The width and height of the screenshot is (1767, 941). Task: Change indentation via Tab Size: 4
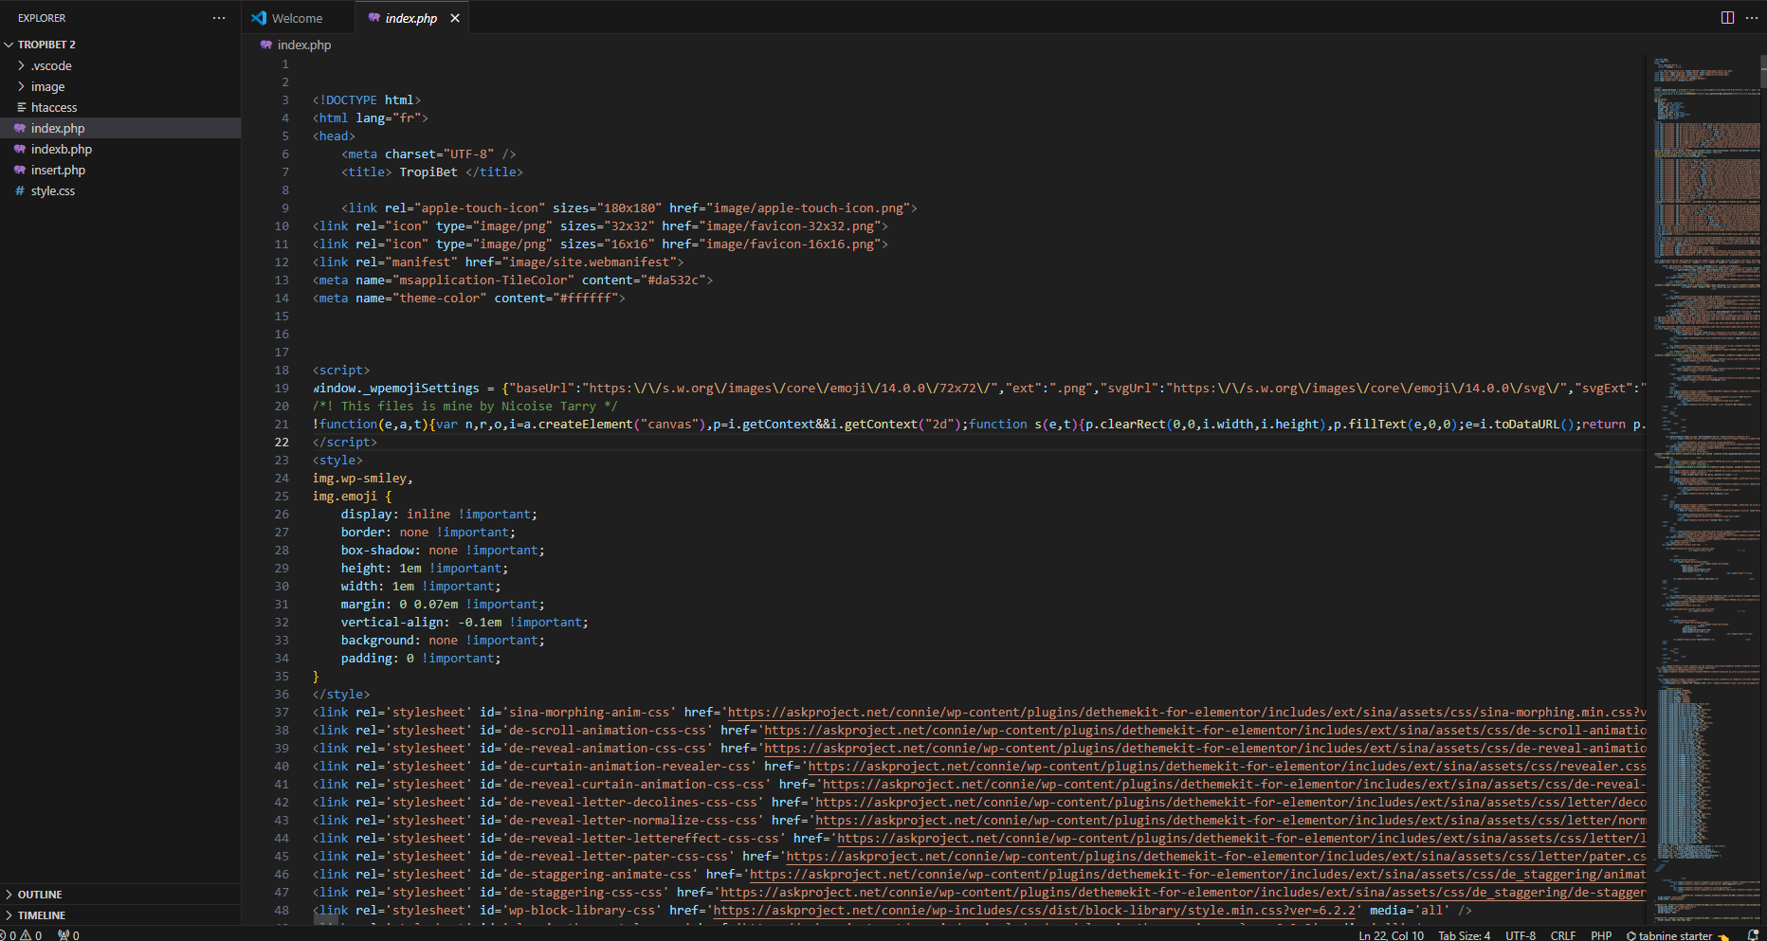1464,935
